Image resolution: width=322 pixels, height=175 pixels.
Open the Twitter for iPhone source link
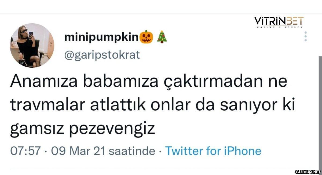pyautogui.click(x=213, y=151)
